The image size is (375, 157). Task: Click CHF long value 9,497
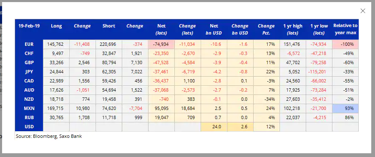56,53
